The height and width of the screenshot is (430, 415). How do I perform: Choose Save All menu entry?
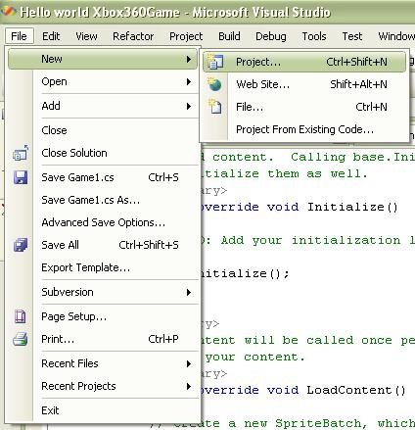[103, 245]
